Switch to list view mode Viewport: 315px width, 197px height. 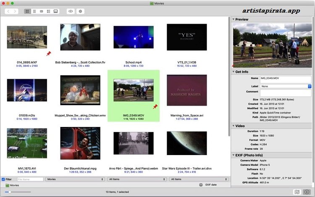34,11
